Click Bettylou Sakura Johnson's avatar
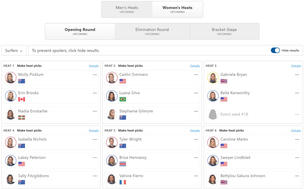Image resolution: width=304 pixels, height=189 pixels. (213, 179)
